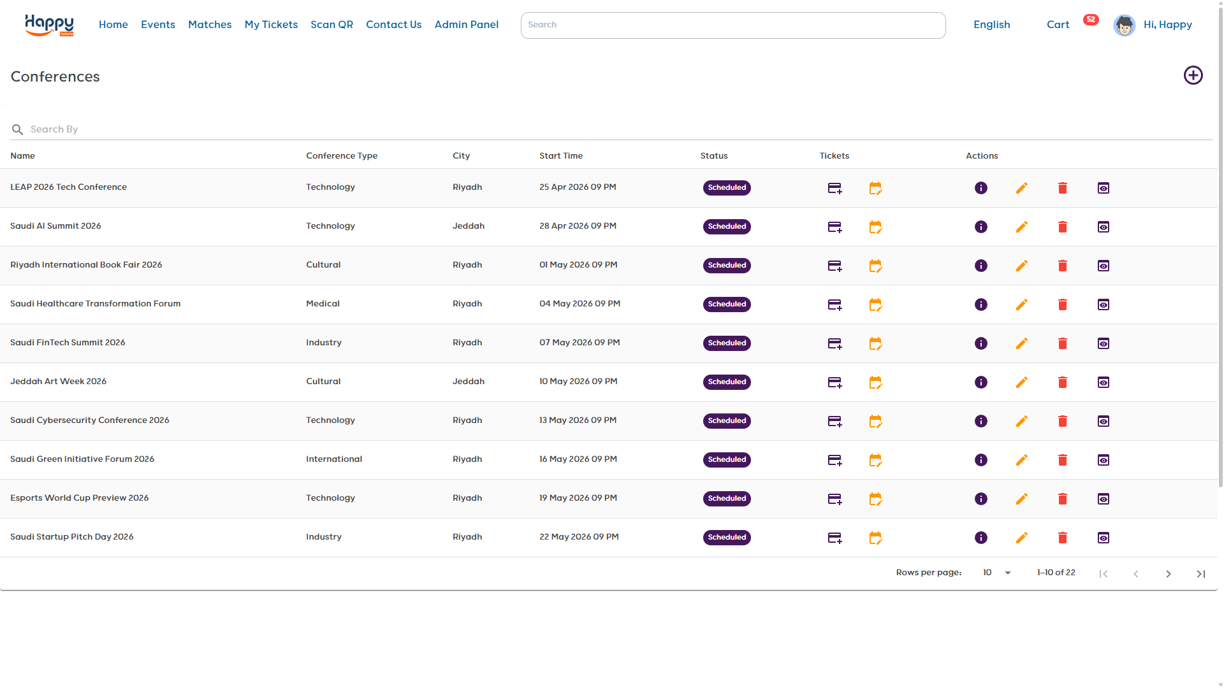This screenshot has width=1224, height=688.
Task: Go to the next results page with the chevron
Action: [x=1169, y=573]
